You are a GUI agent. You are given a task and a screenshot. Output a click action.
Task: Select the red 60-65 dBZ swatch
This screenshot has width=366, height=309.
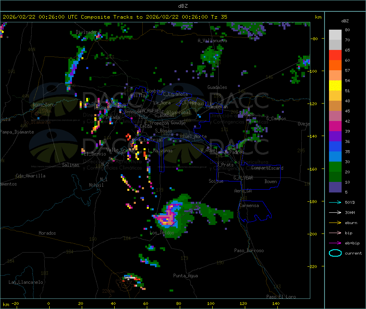click(x=335, y=55)
